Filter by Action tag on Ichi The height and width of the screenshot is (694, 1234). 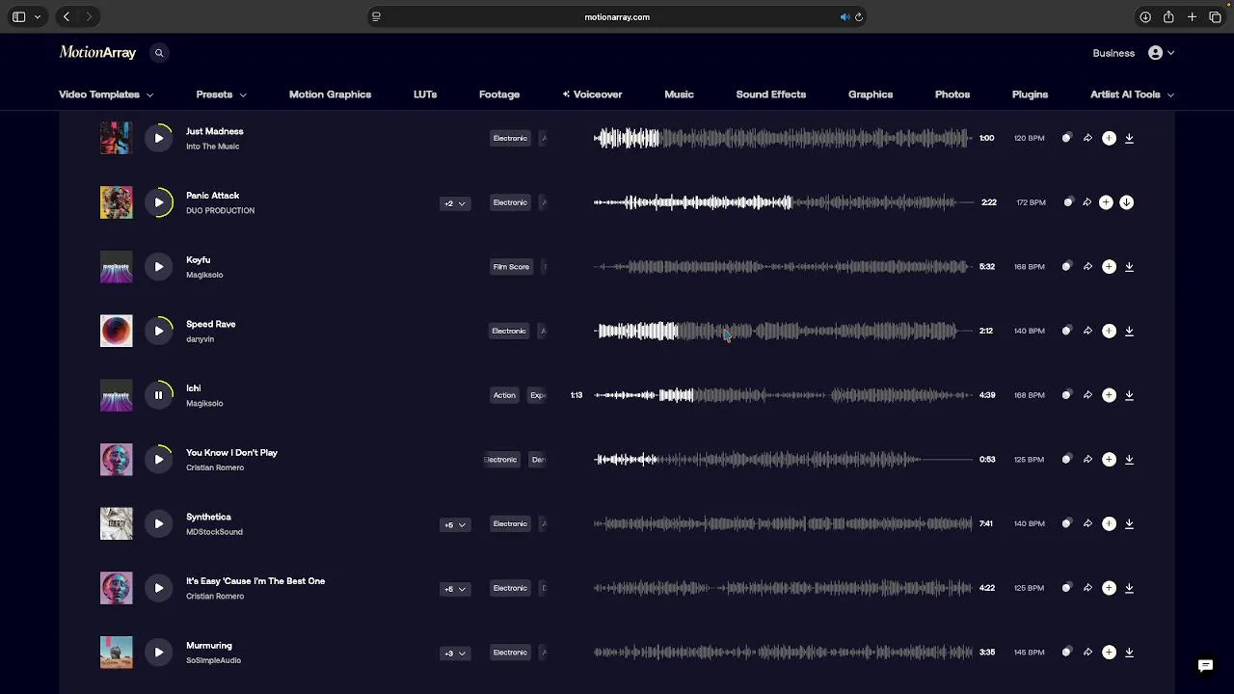pos(504,395)
